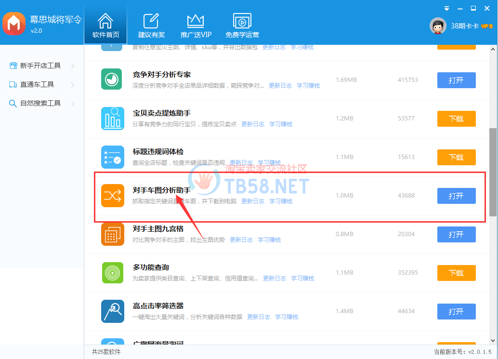The width and height of the screenshot is (498, 359).
Task: Open the 免费学运营 tab
Action: 242,26
